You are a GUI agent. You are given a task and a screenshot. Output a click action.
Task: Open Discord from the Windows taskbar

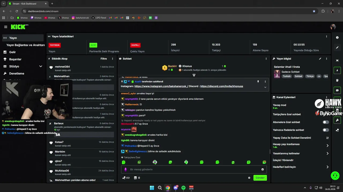pyautogui.click(x=176, y=188)
